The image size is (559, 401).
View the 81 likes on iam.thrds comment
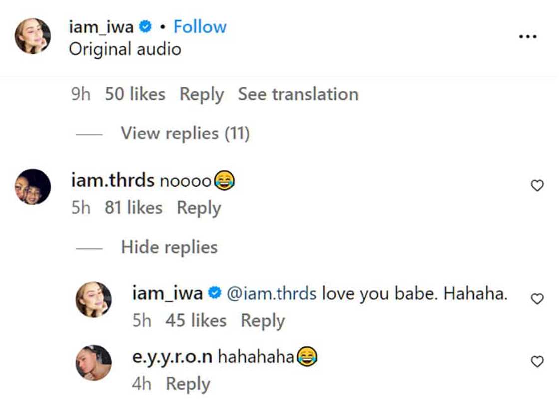click(133, 208)
